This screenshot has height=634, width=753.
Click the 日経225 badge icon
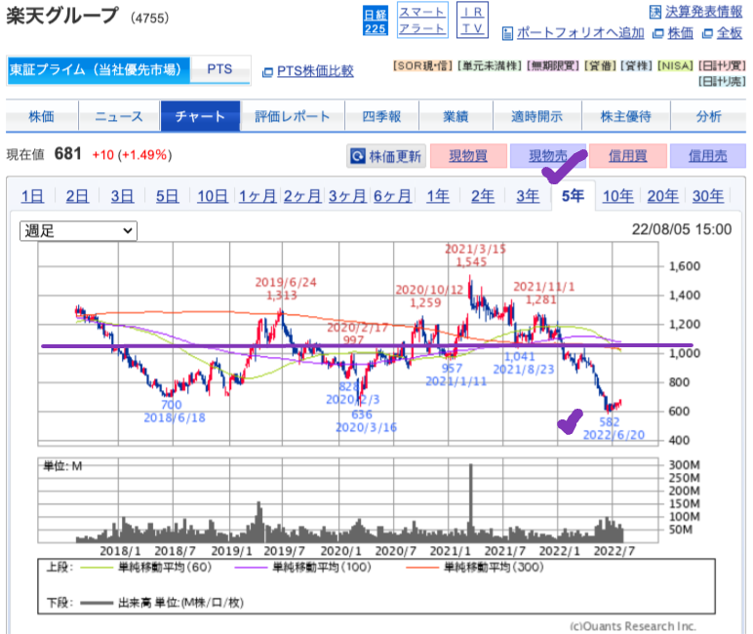[376, 21]
